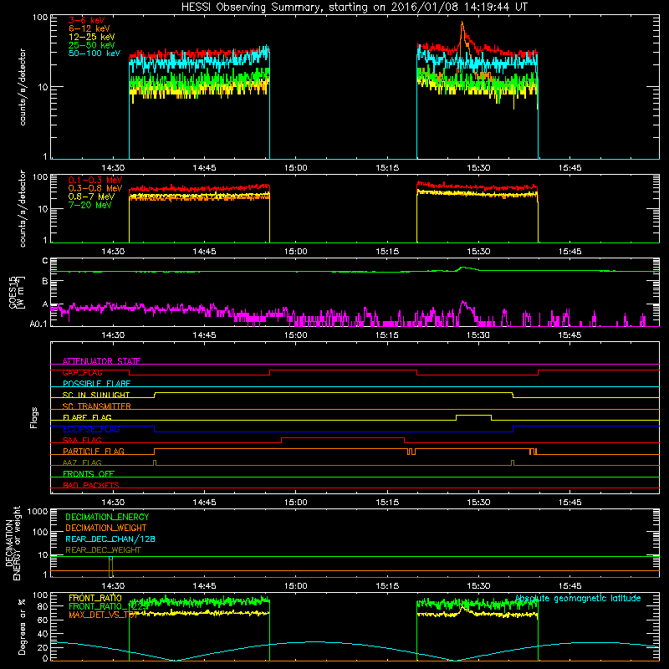Select the PARTICLE_FLAG label
This screenshot has width=669, height=669.
pyautogui.click(x=94, y=451)
